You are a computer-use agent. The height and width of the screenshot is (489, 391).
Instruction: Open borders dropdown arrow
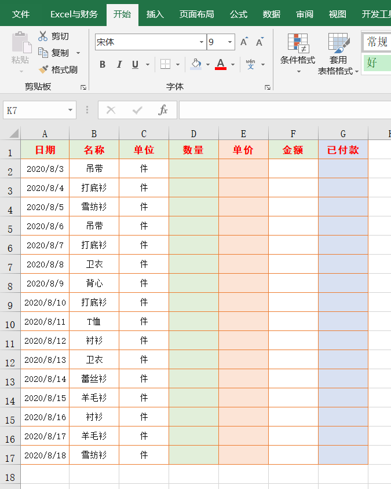click(178, 65)
